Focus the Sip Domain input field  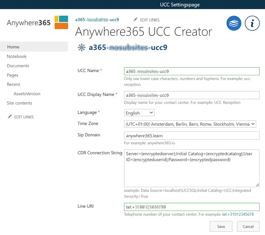(x=192, y=136)
